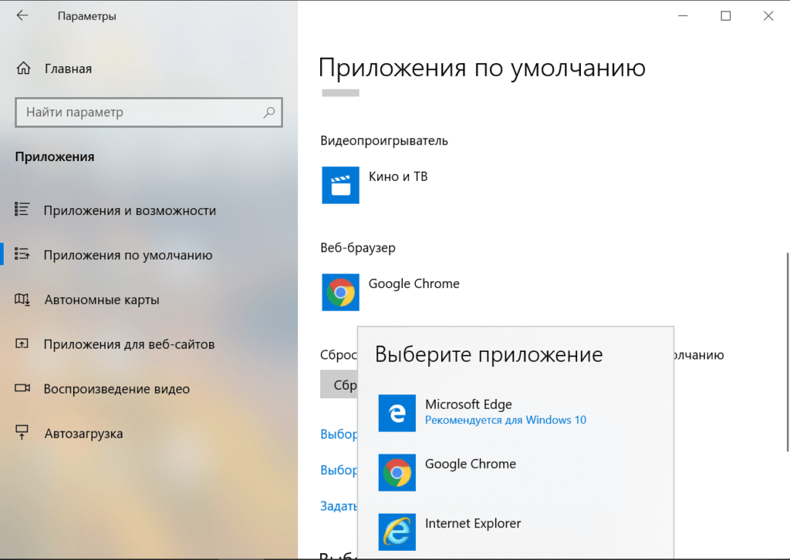Focus the Найти параметр search field

(149, 112)
